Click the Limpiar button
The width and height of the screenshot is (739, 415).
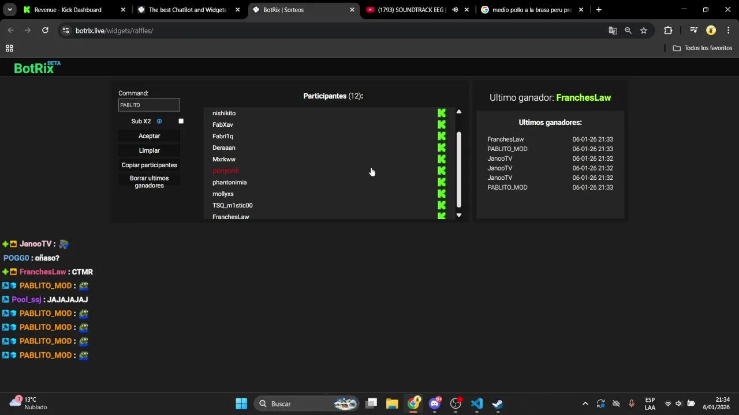[x=149, y=150]
